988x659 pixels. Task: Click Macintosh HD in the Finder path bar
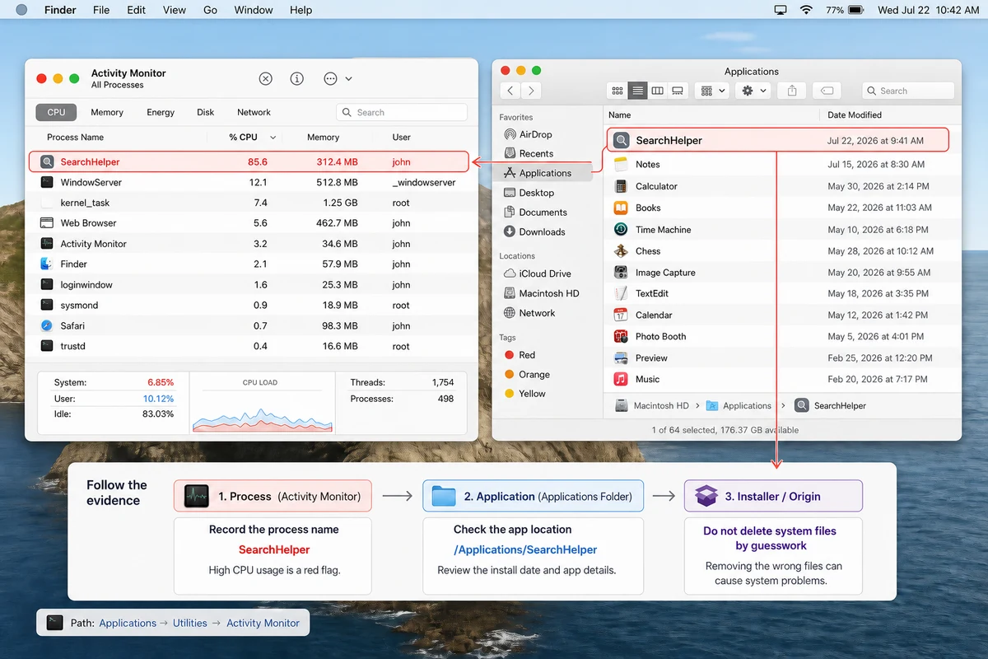[x=653, y=405]
